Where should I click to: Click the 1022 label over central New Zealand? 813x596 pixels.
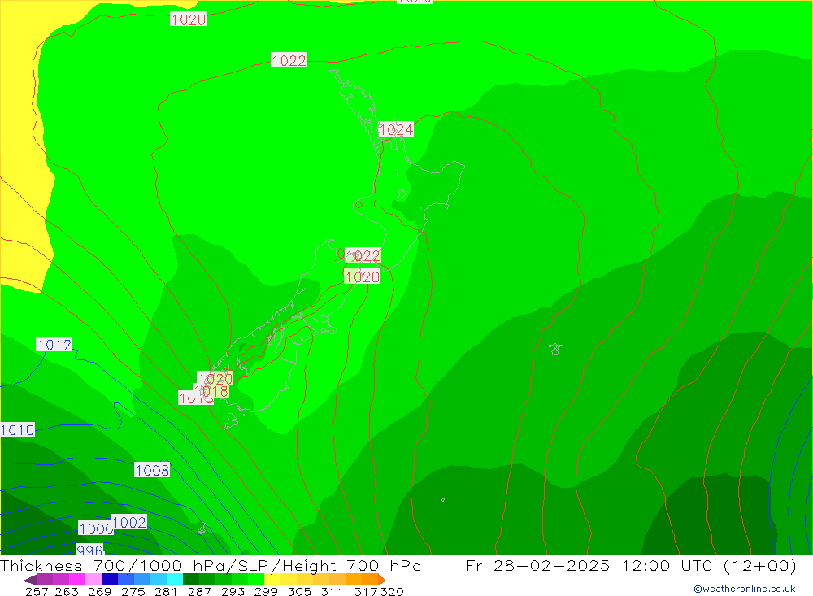point(363,255)
